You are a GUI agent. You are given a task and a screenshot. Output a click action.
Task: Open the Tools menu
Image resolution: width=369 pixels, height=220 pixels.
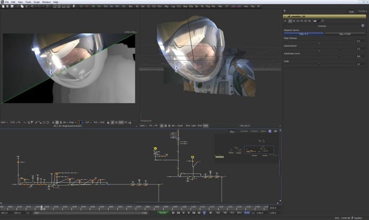[28, 2]
